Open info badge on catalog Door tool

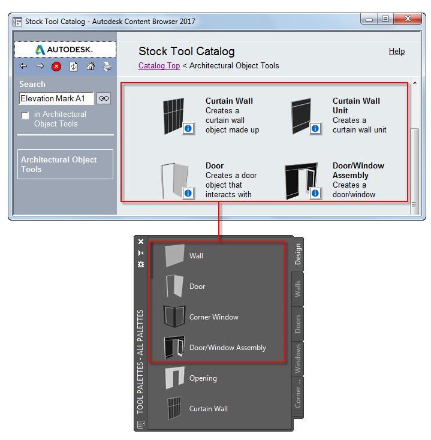[x=188, y=193]
